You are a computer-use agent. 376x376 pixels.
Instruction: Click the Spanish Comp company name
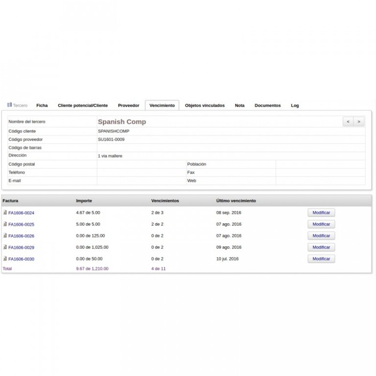click(x=122, y=122)
